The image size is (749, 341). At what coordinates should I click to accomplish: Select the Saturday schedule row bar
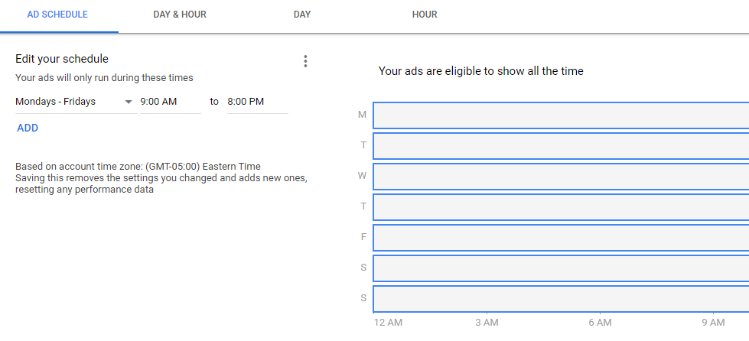tap(561, 268)
